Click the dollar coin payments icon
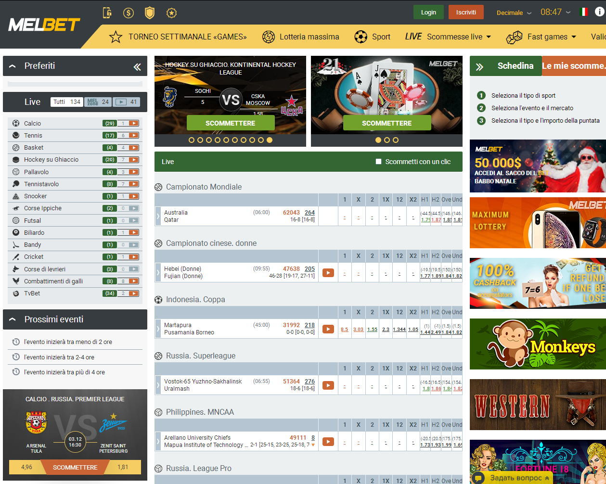The height and width of the screenshot is (484, 606). (x=129, y=13)
